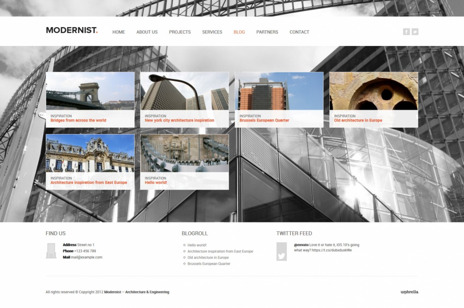Open 'Brussels European Quarter' card title
464x308 pixels.
coord(264,120)
